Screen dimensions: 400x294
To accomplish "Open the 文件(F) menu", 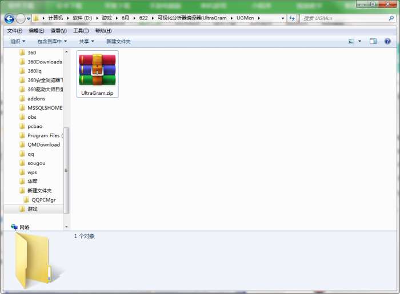I will point(14,31).
